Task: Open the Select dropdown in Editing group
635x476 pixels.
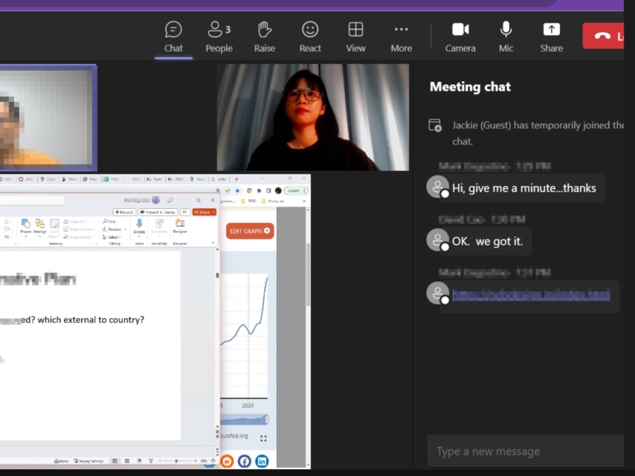Action: [112, 237]
